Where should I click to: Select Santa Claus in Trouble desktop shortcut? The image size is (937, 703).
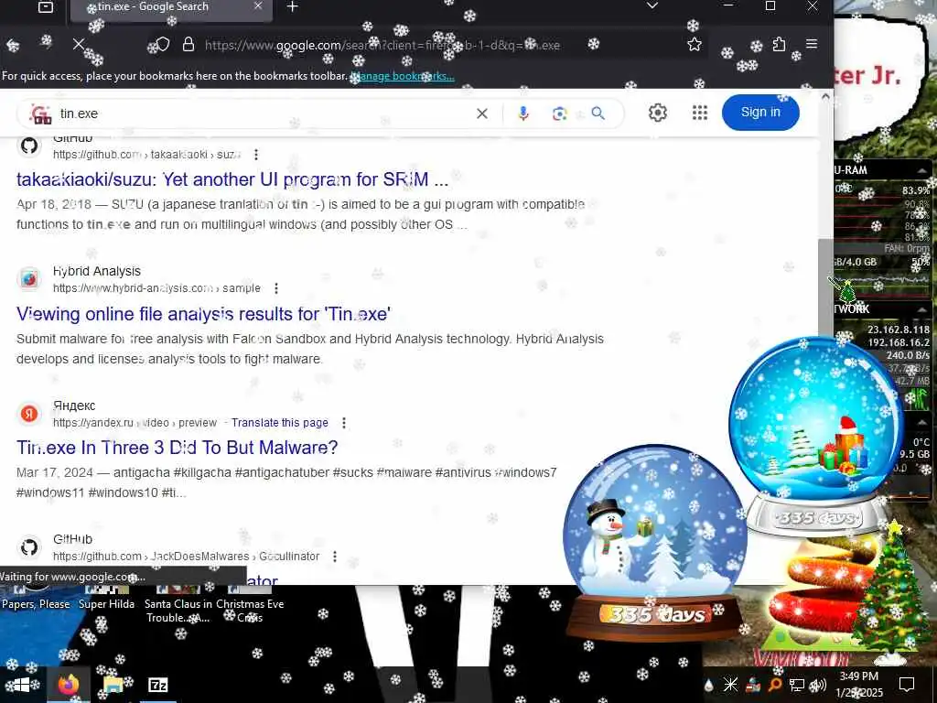click(x=178, y=606)
